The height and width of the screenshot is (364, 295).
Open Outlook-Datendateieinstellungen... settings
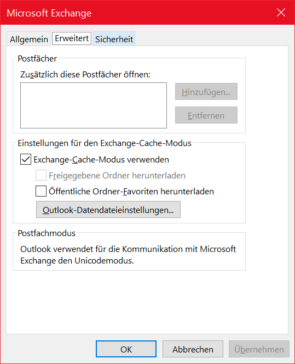(x=108, y=210)
